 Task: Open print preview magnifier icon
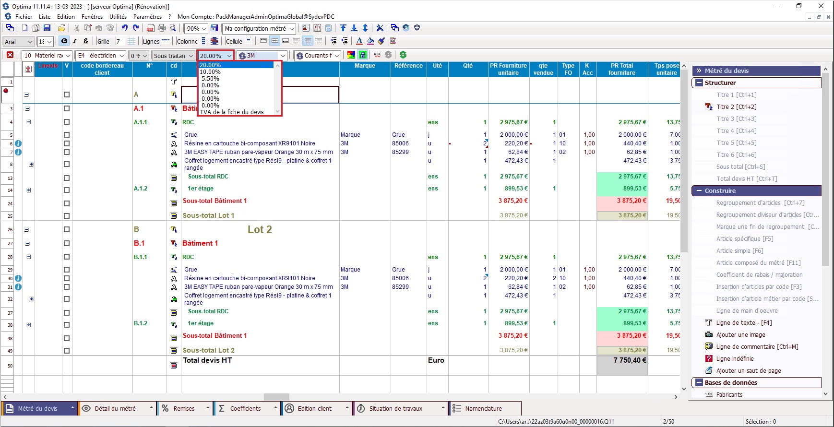tap(173, 28)
